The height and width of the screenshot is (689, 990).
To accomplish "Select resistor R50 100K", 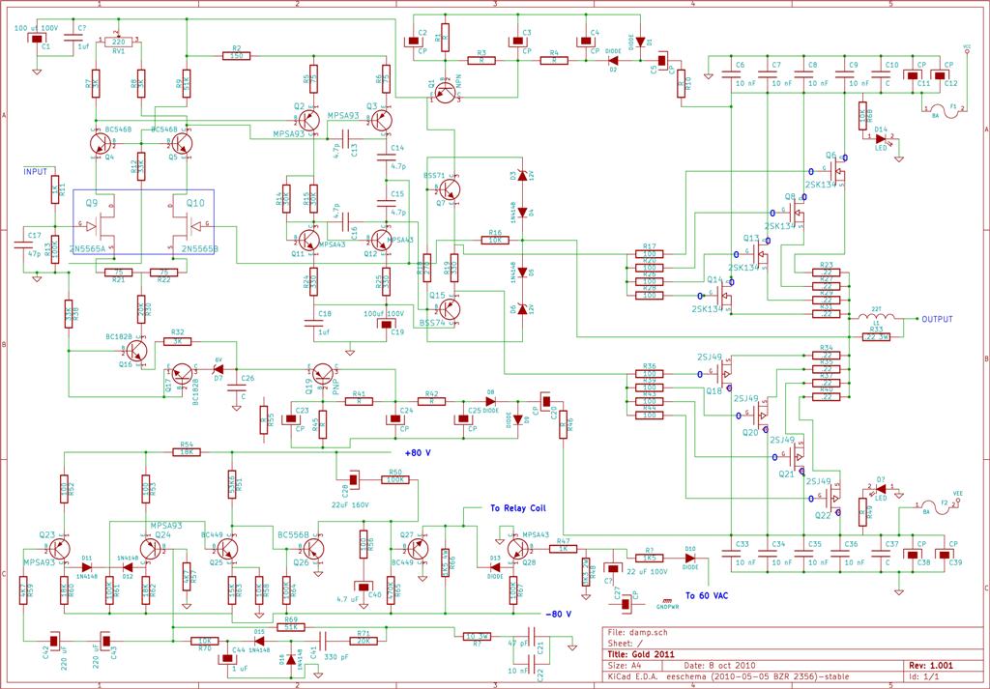I will point(395,479).
